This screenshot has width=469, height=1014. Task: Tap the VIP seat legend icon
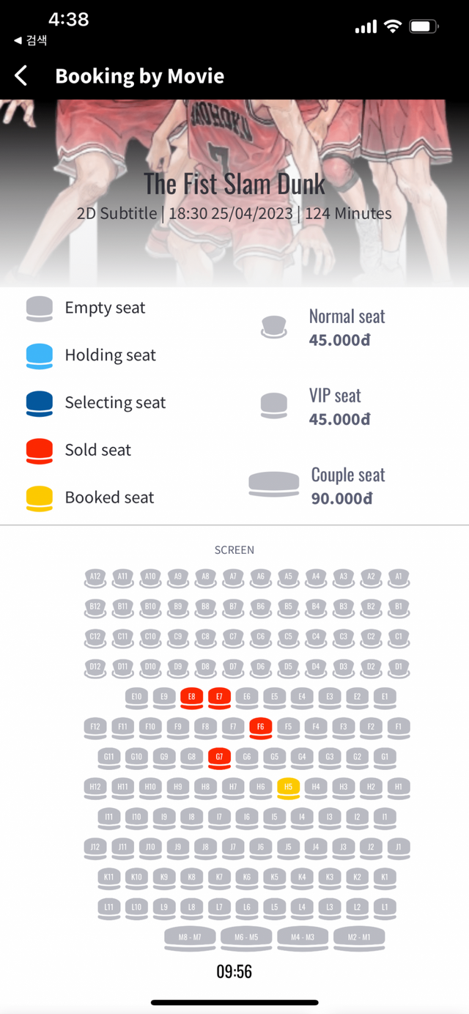tap(274, 406)
